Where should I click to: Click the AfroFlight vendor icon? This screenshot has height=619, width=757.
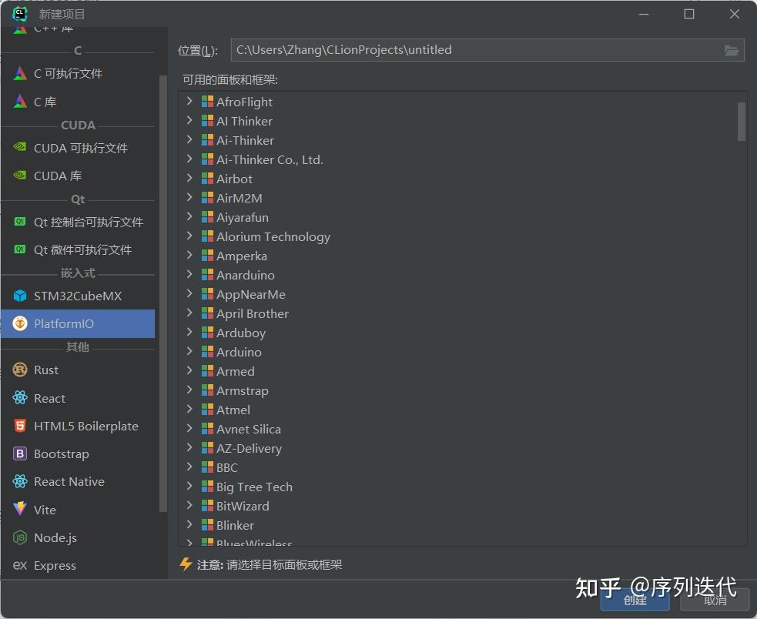click(207, 102)
